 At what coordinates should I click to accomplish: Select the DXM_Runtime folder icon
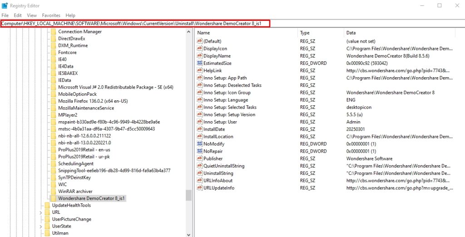click(x=53, y=45)
